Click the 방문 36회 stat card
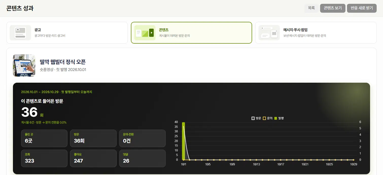The width and height of the screenshot is (383, 175). tap(93, 138)
